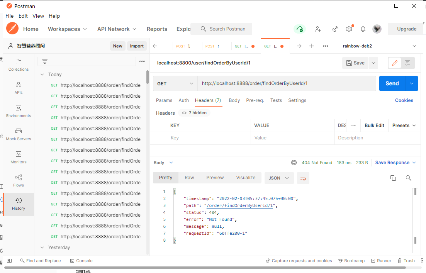Expand the API Network dropdown
This screenshot has height=273, width=426.
click(x=117, y=29)
